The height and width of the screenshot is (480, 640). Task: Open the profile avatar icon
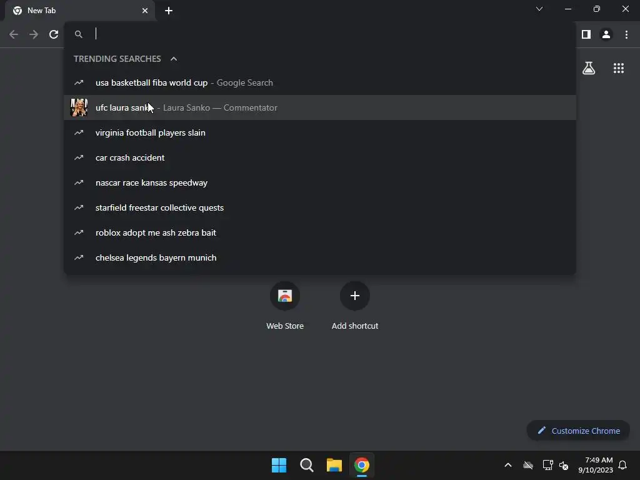[606, 34]
